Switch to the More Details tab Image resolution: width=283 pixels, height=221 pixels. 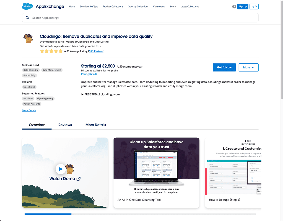(96, 125)
